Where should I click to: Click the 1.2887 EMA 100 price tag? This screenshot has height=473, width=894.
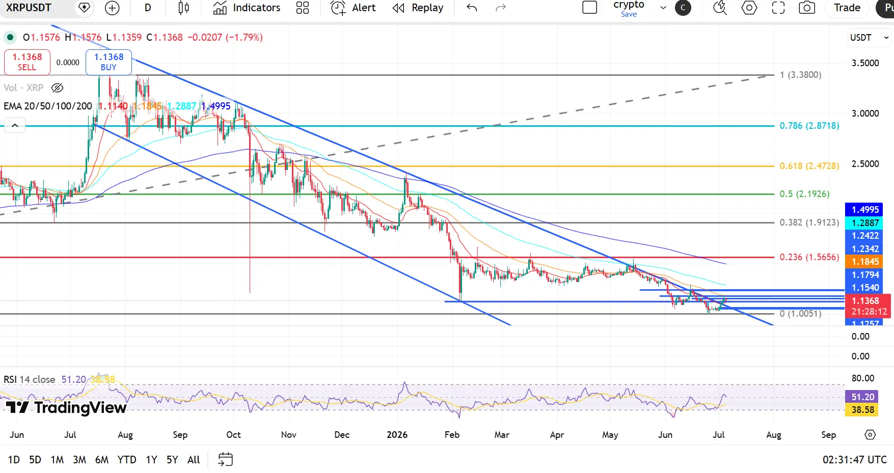tap(864, 223)
